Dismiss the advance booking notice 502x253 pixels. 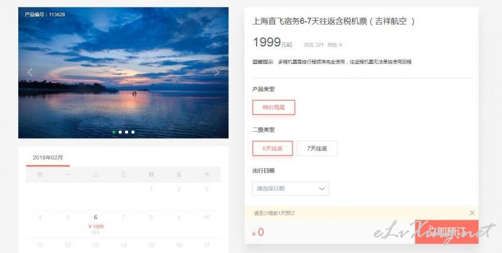(472, 213)
